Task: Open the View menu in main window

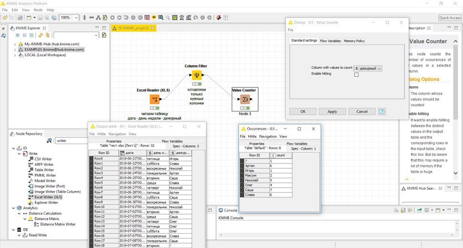Action: (26, 10)
